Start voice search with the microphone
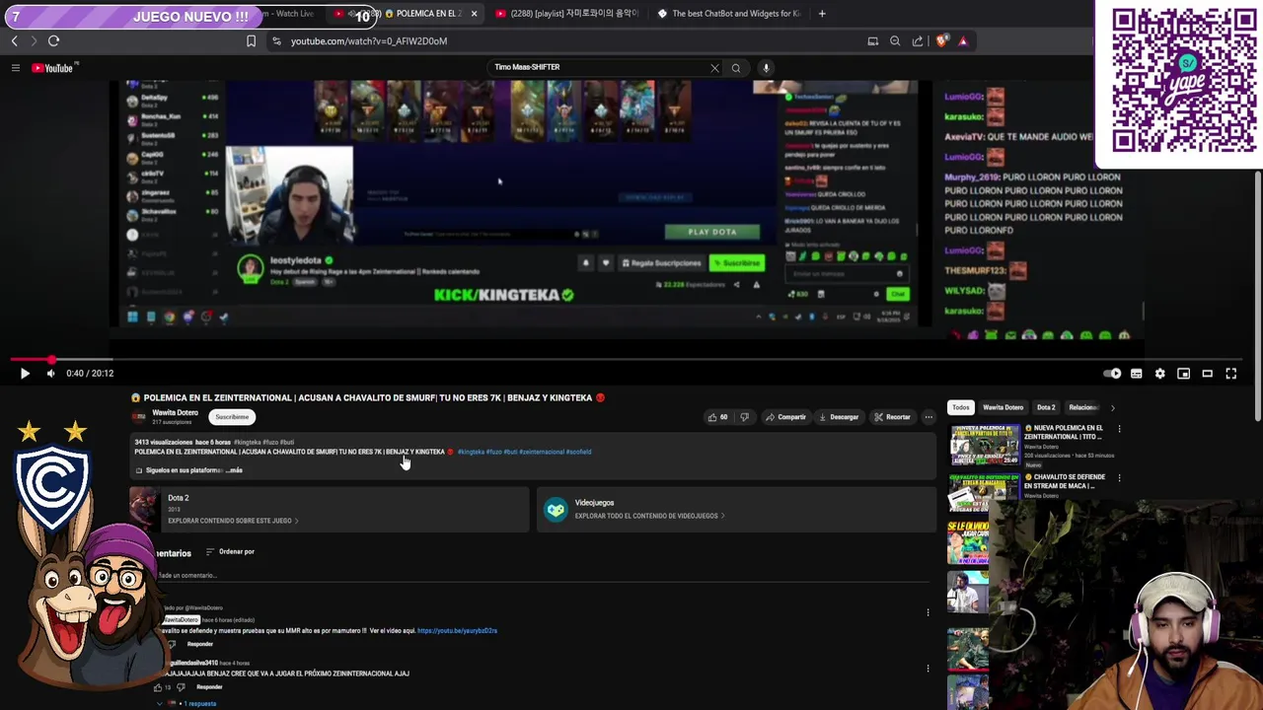Screen dimensions: 1263x710 coord(766,68)
